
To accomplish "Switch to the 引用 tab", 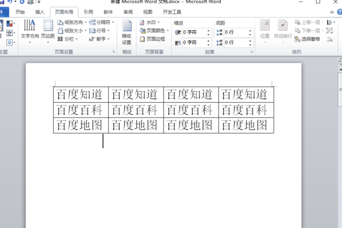I will point(88,12).
